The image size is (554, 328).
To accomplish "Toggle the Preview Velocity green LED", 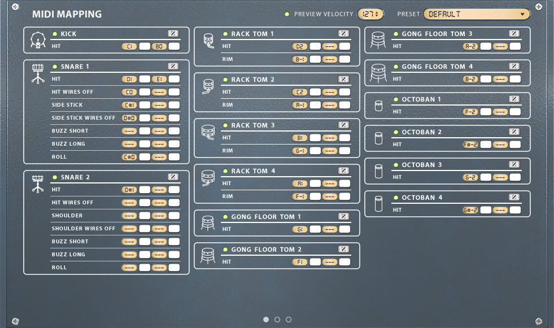I will coord(287,14).
